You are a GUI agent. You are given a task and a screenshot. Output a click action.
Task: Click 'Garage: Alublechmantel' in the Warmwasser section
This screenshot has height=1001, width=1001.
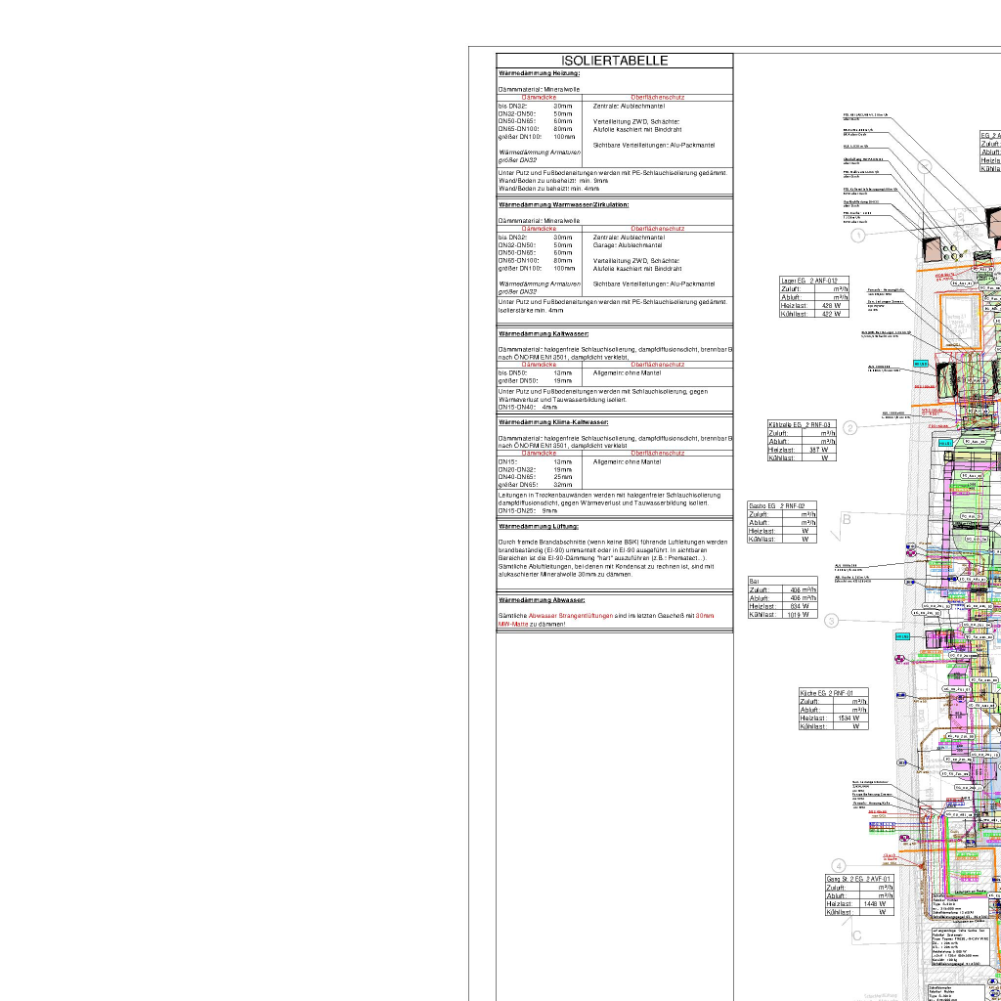click(628, 245)
